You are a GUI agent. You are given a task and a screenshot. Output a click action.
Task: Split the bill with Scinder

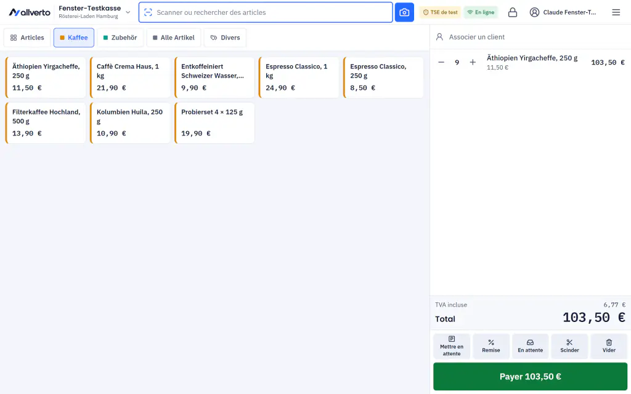(x=569, y=346)
